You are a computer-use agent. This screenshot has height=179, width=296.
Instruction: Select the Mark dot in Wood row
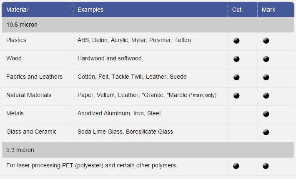(x=266, y=59)
